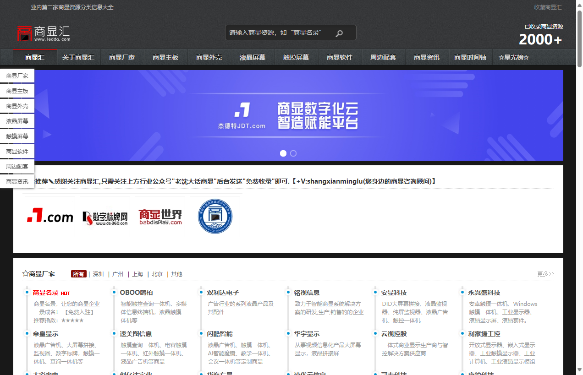
Task: Open the 星光榜 menu item
Action: [514, 57]
